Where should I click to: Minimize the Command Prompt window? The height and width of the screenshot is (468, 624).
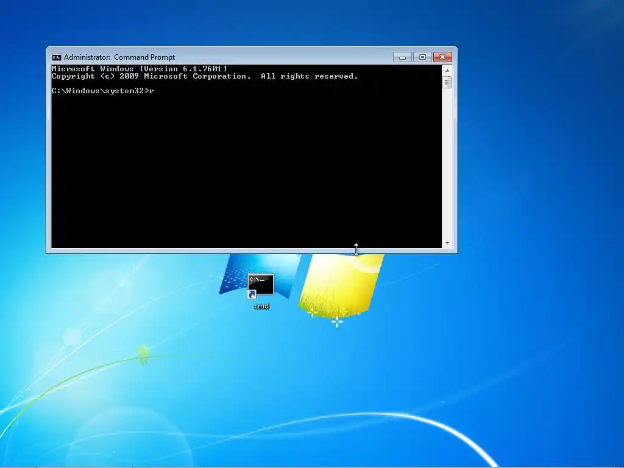(402, 57)
